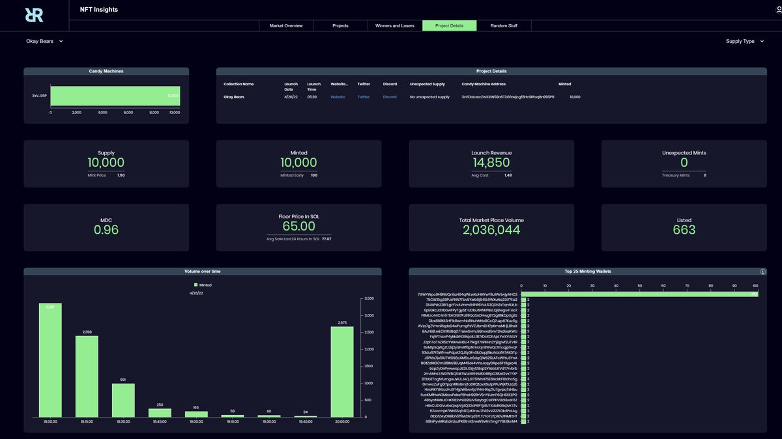
Task: Click the Volume over time panel header
Action: tap(202, 271)
